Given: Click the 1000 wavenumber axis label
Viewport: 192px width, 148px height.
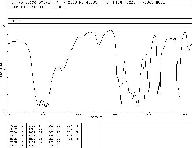Looking at the screenshot, I should pyautogui.click(x=149, y=115).
